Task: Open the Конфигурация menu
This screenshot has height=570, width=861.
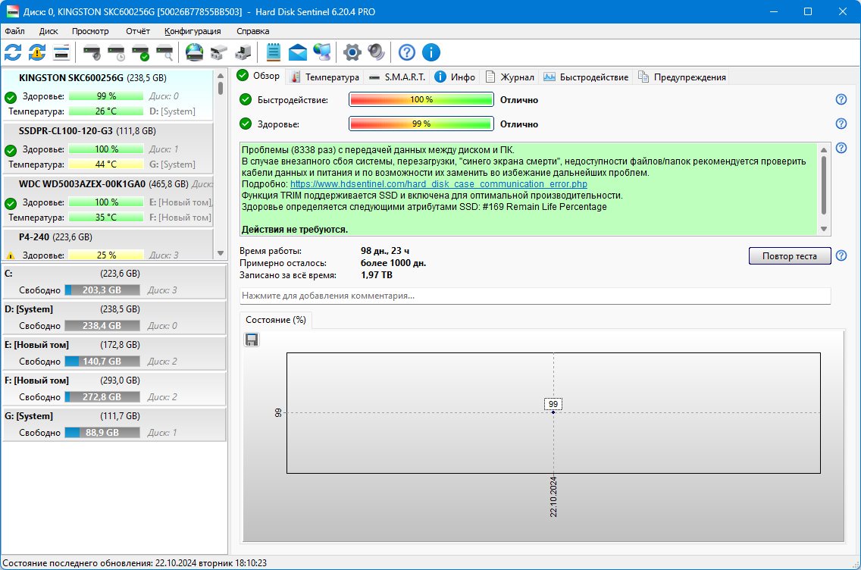Action: click(193, 31)
